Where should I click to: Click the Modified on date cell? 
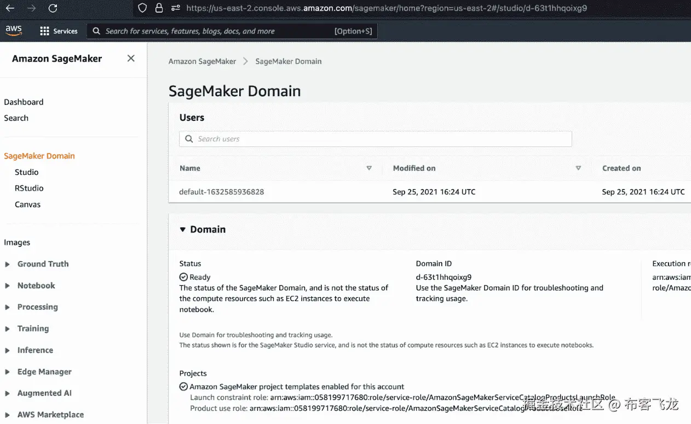pyautogui.click(x=434, y=192)
